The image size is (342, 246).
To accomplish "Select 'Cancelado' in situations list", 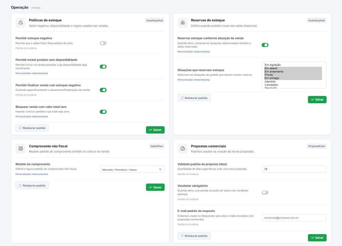I will [x=293, y=85].
